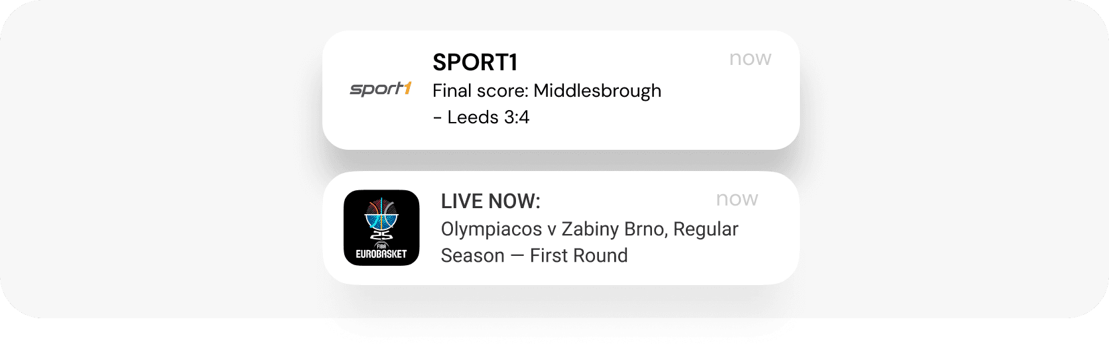
Task: Click the Season word in EuroBasket notification
Action: pyautogui.click(x=472, y=256)
